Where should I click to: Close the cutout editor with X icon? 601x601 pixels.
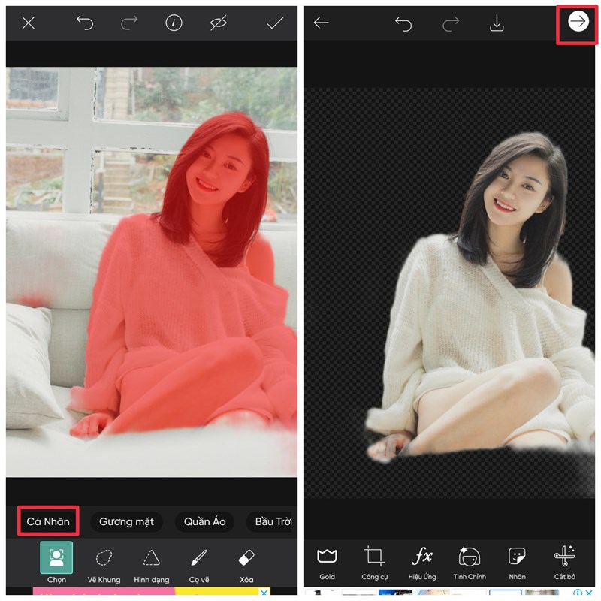click(x=29, y=23)
